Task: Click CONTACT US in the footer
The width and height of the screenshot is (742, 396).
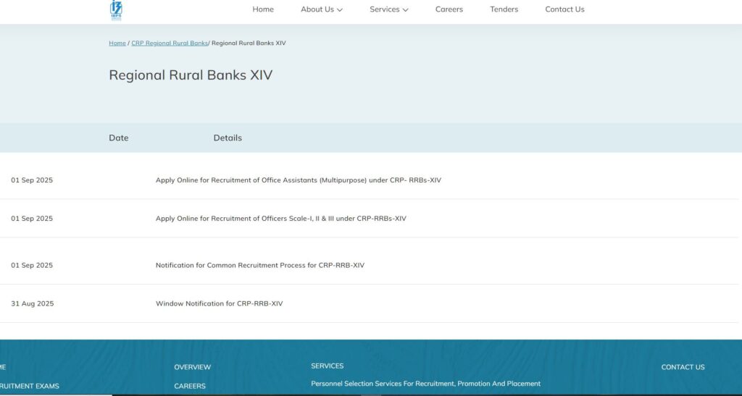Action: 683,368
